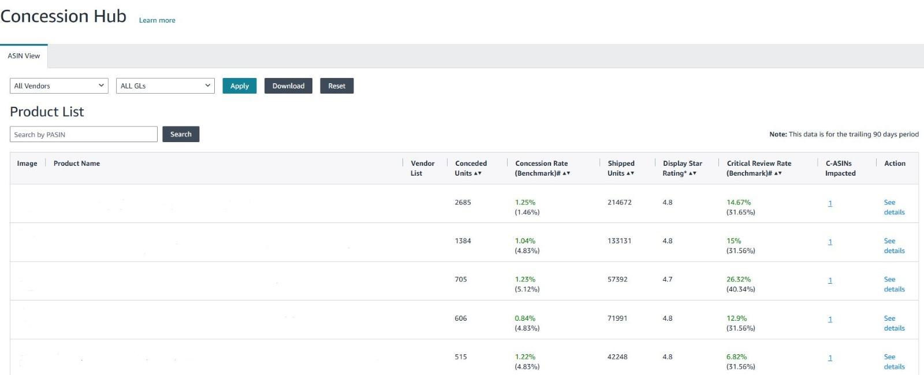Sort by Display Star Rating arrows
Image resolution: width=924 pixels, height=375 pixels.
pos(693,173)
